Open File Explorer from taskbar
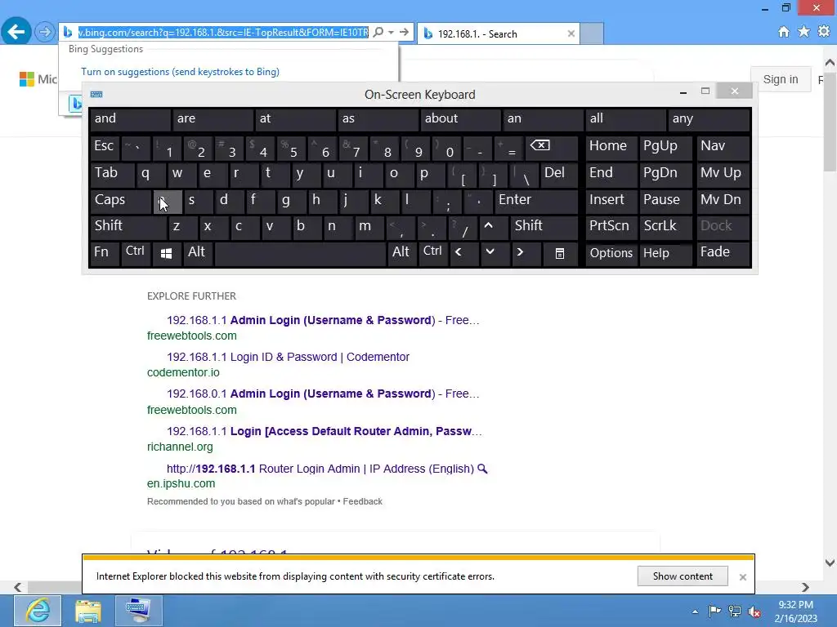Image resolution: width=837 pixels, height=627 pixels. (x=88, y=611)
